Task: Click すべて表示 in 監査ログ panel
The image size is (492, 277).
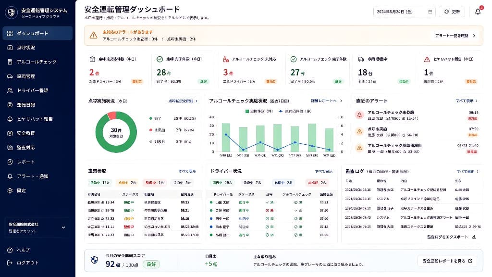Action: (x=467, y=172)
